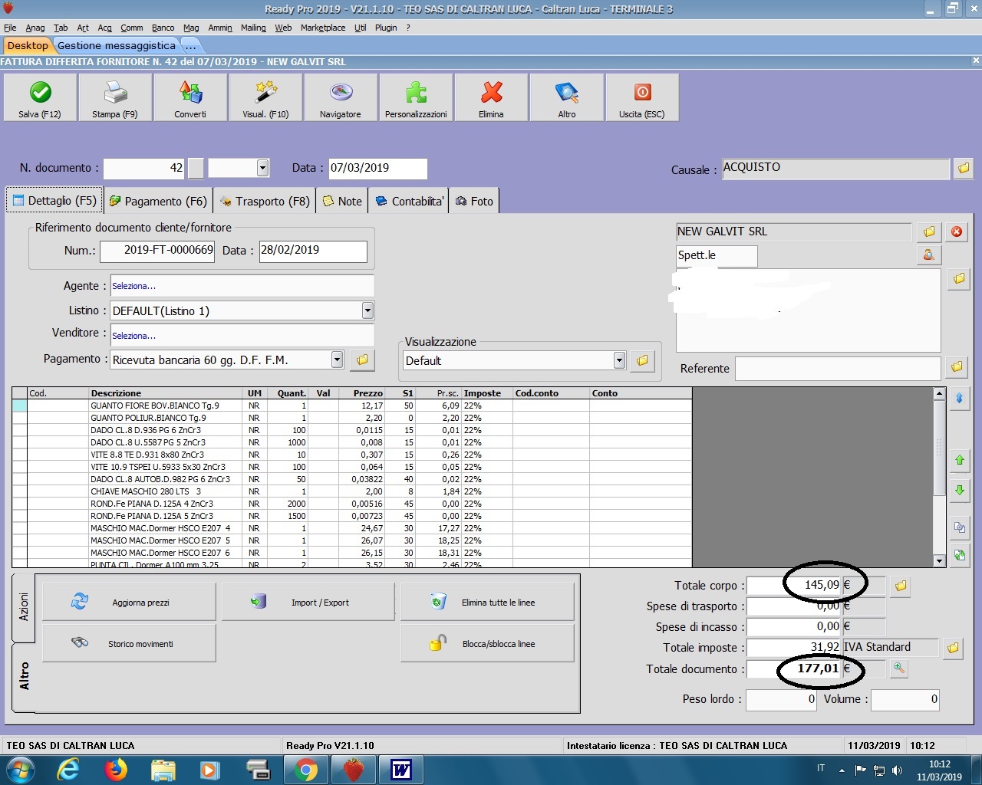Print document with Stampa (F9)
982x785 pixels.
point(115,97)
